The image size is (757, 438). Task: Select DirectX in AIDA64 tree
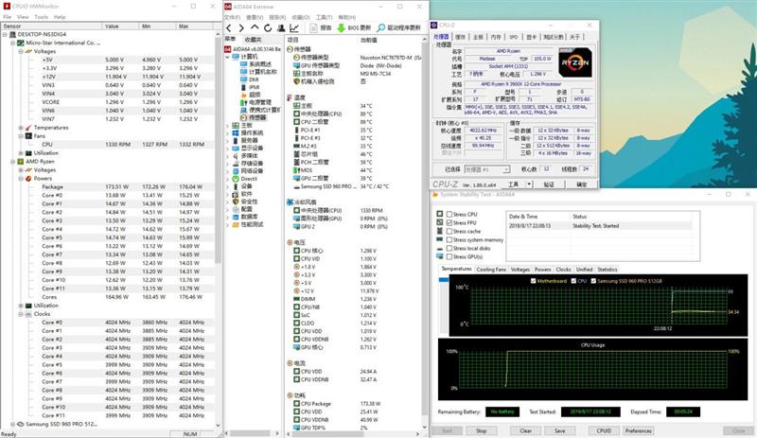point(245,179)
